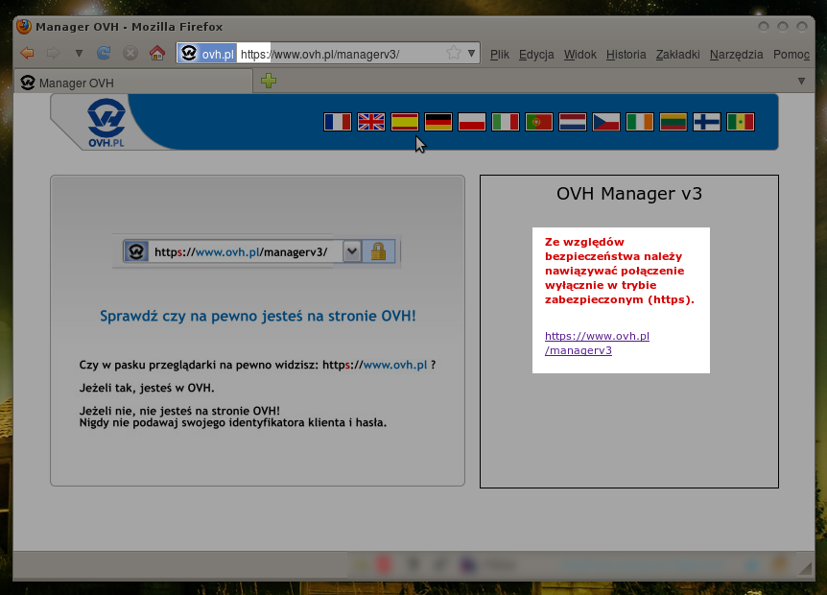Choose the Czech flag
The width and height of the screenshot is (827, 595).
click(x=606, y=122)
